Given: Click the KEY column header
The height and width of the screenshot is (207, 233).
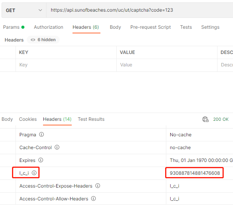Looking at the screenshot, I should pyautogui.click(x=24, y=52).
